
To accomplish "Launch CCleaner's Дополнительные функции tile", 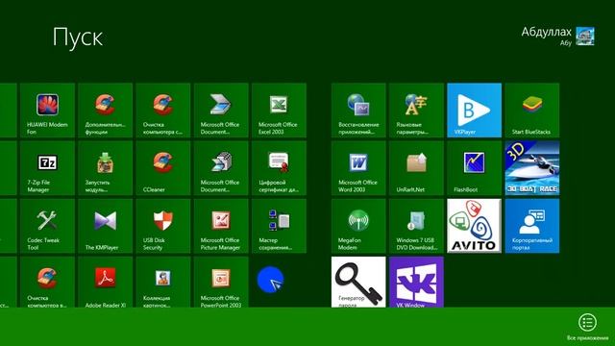I will (x=105, y=111).
